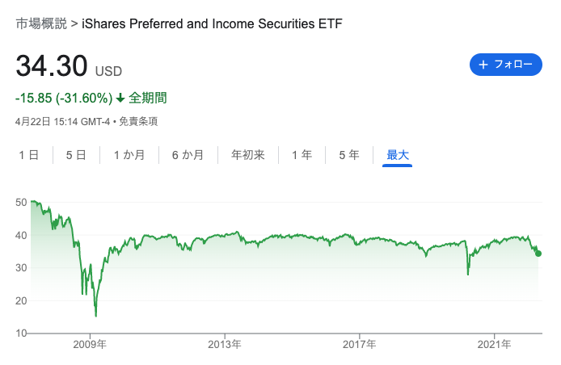This screenshot has width=561, height=365.
Task: Switch to the 1か月 range tab
Action: click(129, 155)
